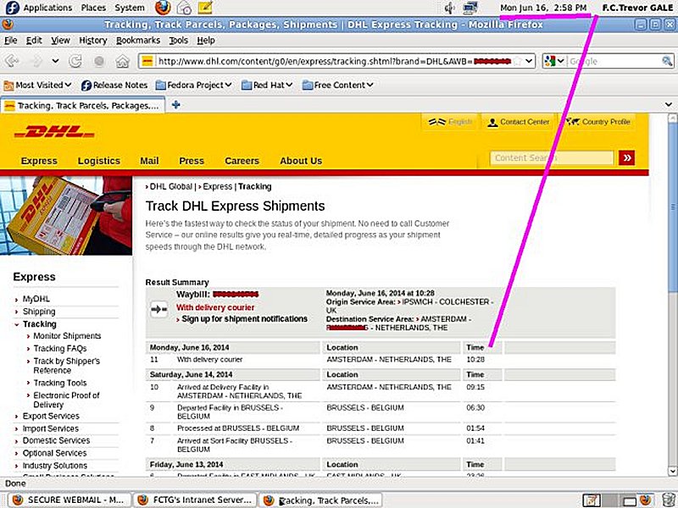Screen dimensions: 678x508
Task: Expand the Free Content bookmarks folder
Action: pyautogui.click(x=337, y=86)
